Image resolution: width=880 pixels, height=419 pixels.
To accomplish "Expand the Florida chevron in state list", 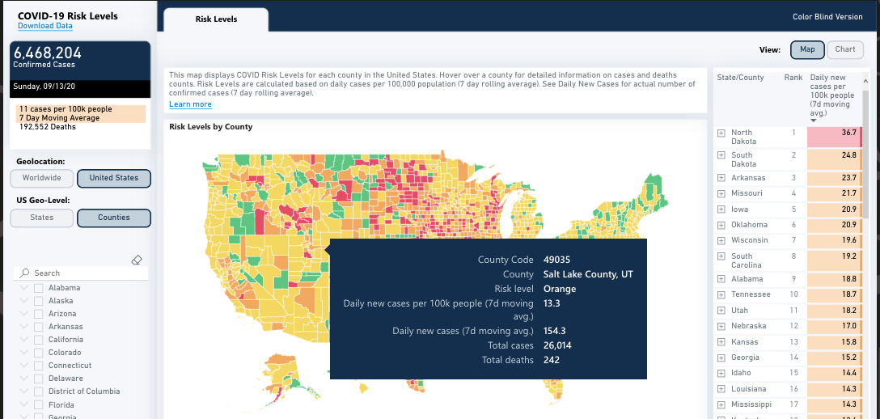I will [23, 404].
